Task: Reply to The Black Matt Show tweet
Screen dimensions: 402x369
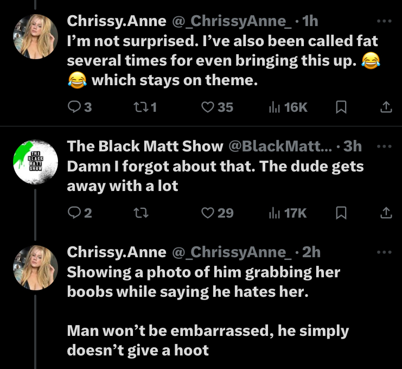Action: pos(74,213)
